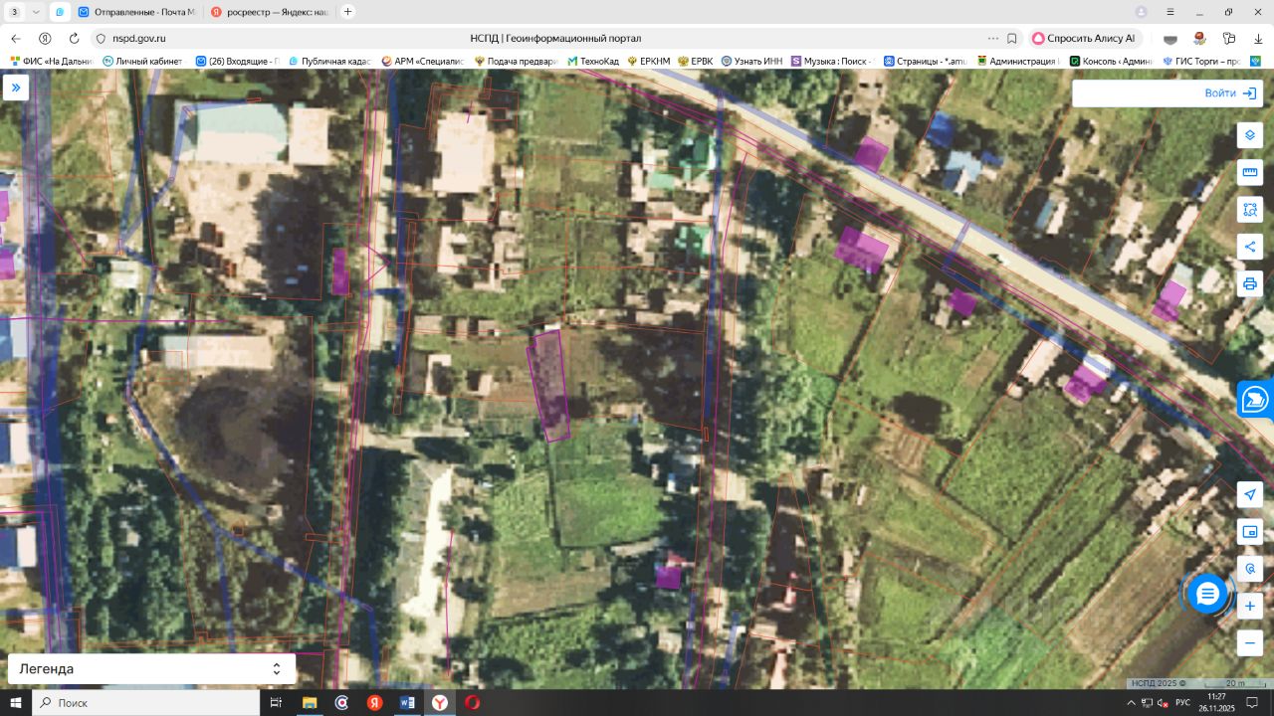Open the (26) Входящие bookmark
The height and width of the screenshot is (716, 1274).
click(237, 61)
